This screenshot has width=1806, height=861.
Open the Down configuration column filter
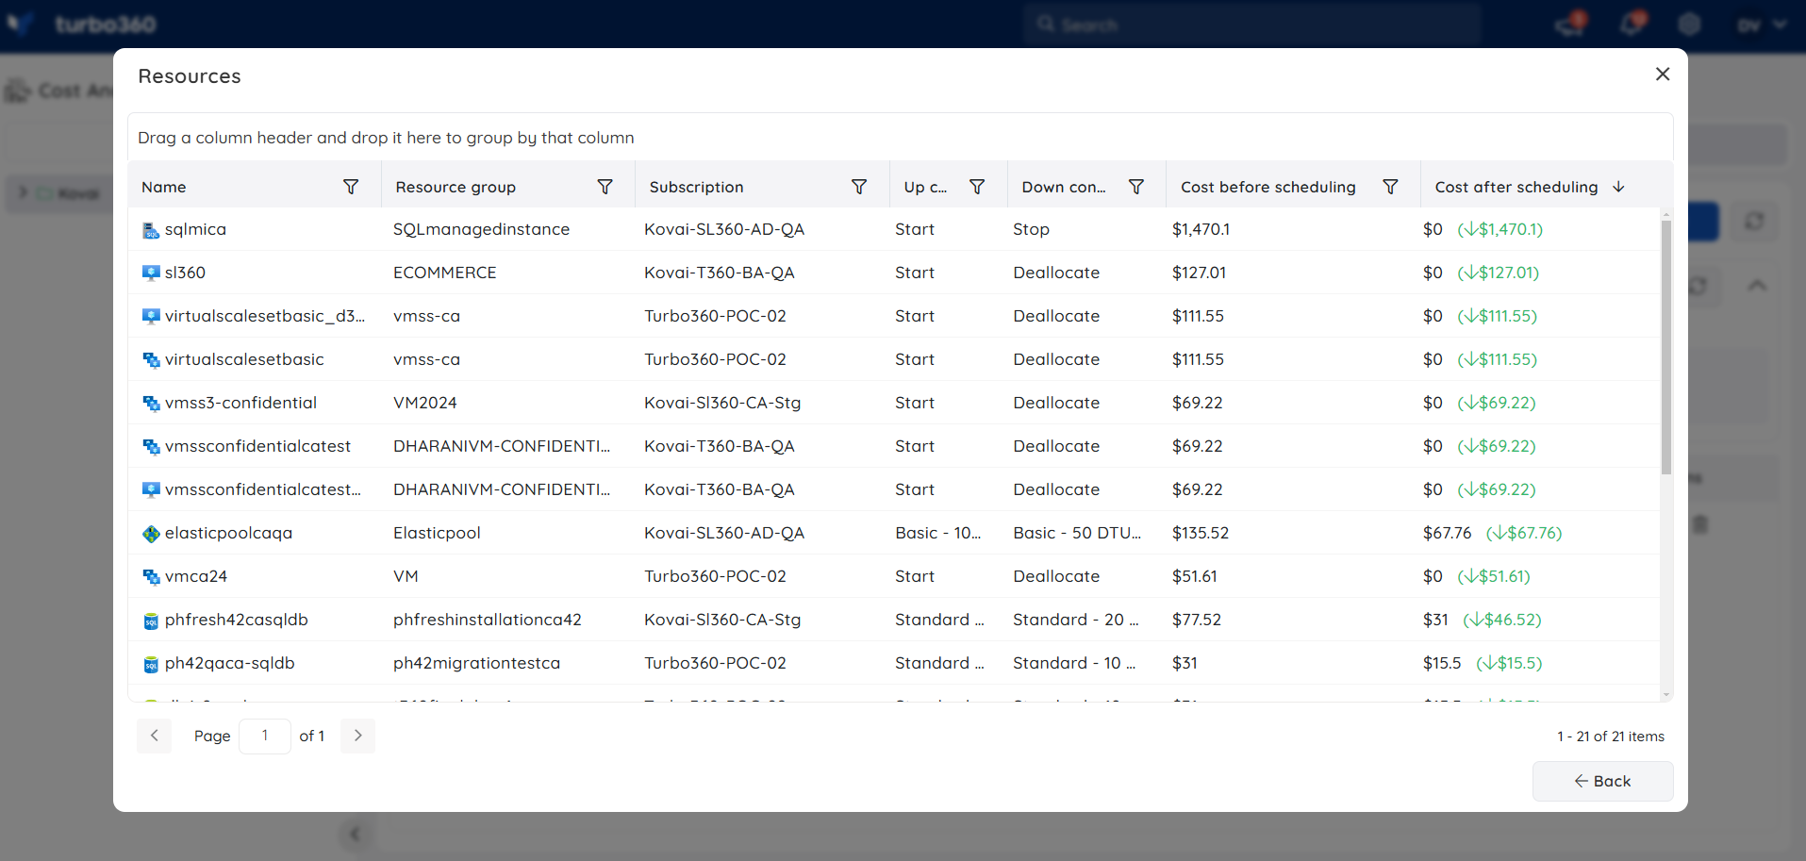(x=1136, y=187)
